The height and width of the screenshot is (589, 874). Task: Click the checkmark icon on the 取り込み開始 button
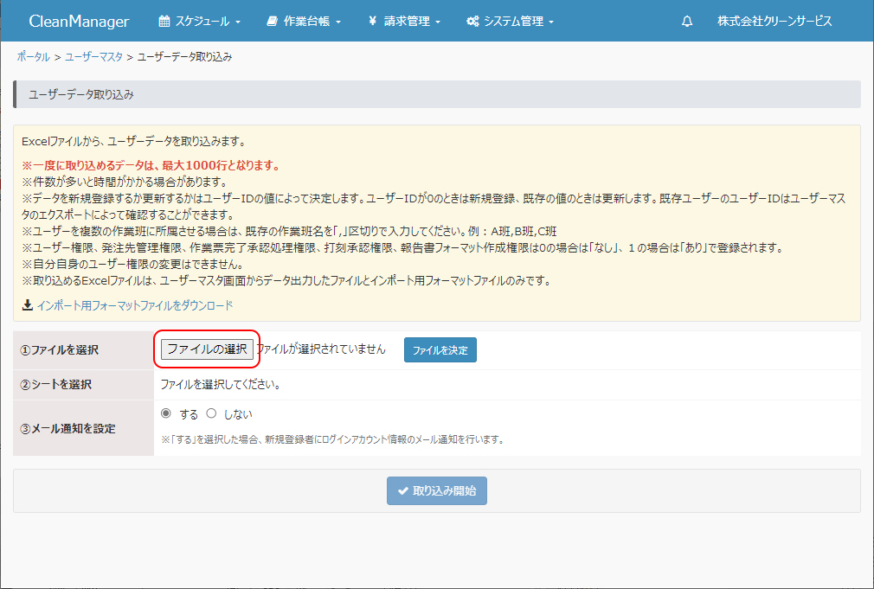point(402,491)
